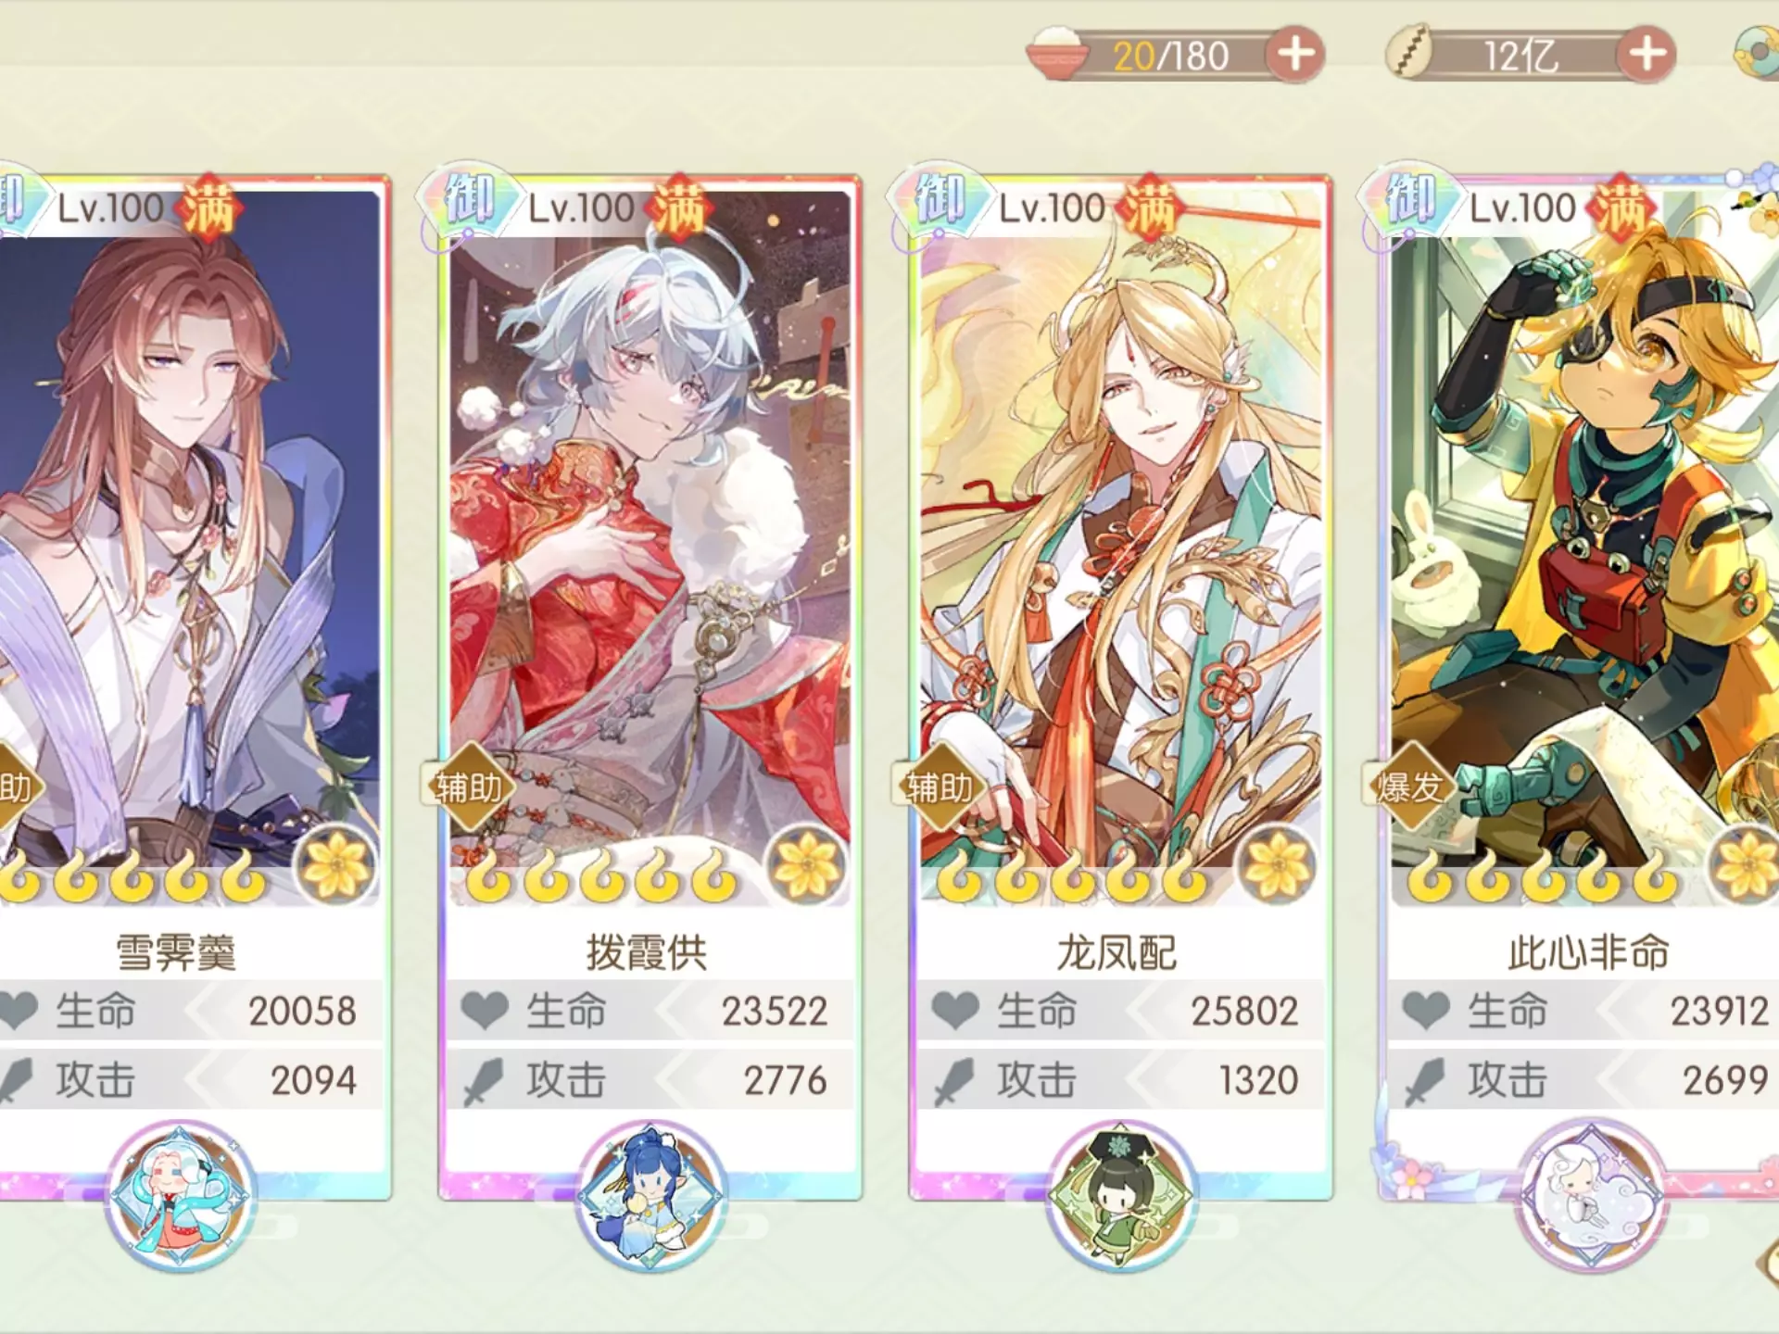The image size is (1779, 1334).
Task: Open the blue-haired chibi avatar under 拨霞供
Action: click(x=650, y=1195)
